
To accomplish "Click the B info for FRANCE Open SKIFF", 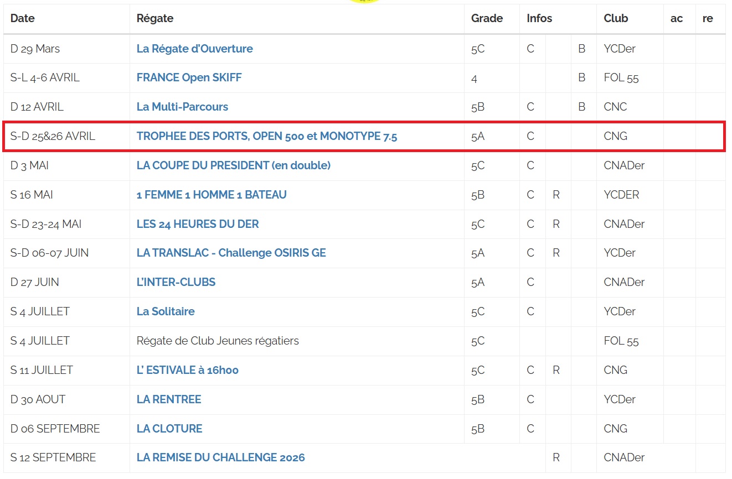I will pos(581,78).
